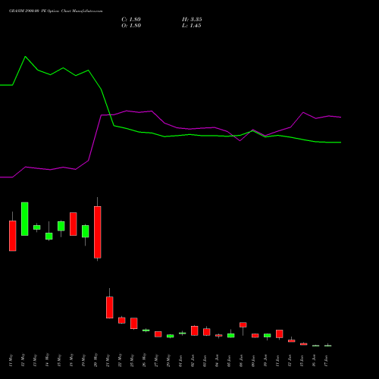The image size is (379, 379).
Task: Click the high price value H: 3.35
Action: click(192, 20)
